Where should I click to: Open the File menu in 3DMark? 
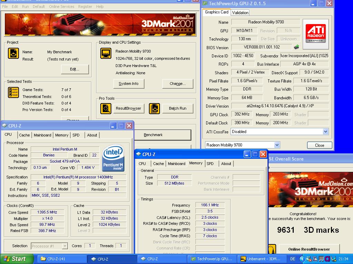(5, 7)
